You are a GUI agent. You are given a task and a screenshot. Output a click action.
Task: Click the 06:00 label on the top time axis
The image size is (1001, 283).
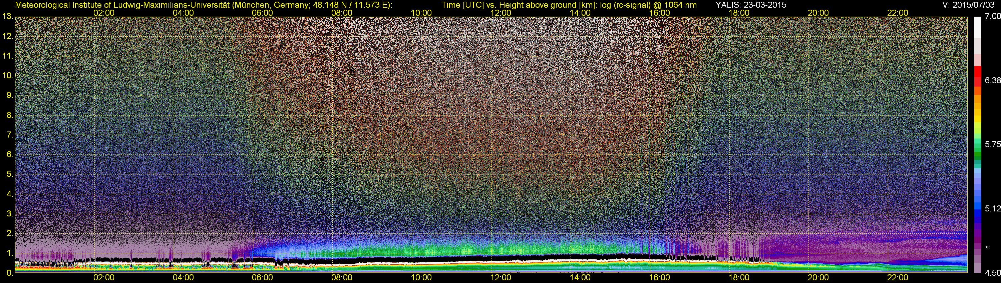[262, 13]
